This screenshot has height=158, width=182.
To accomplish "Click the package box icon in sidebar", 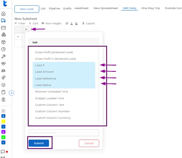I will click(x=3, y=42).
